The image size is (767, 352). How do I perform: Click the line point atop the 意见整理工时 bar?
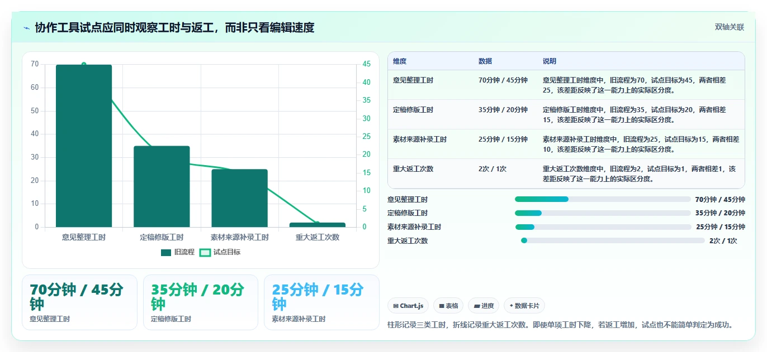[x=84, y=65]
